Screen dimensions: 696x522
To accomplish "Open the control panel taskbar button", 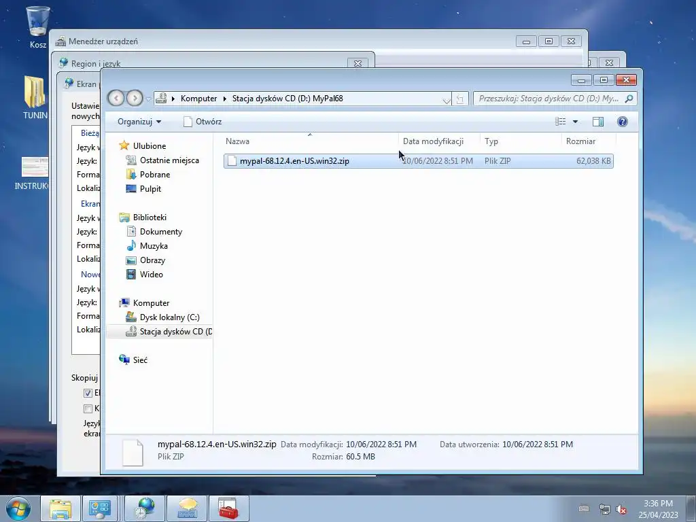I will coord(100,508).
